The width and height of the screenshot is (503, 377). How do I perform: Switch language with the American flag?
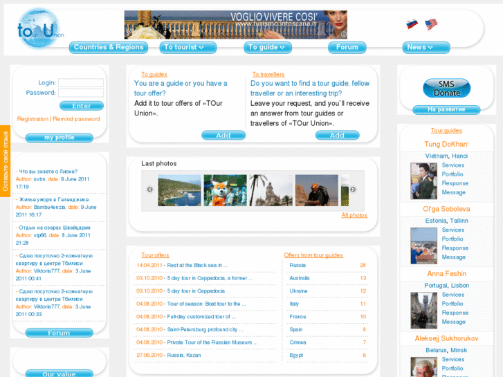[x=431, y=24]
